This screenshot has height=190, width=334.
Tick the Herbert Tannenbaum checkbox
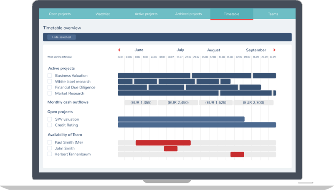coord(50,154)
